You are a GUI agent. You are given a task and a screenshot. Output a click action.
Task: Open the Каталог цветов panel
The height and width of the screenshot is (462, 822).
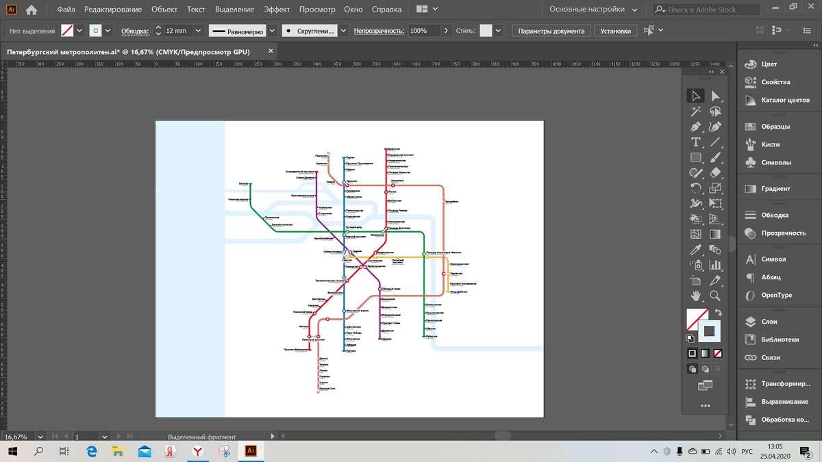[785, 100]
